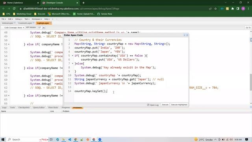Click the Execute Highlighted button
This screenshot has height=142, width=252.
tap(179, 105)
